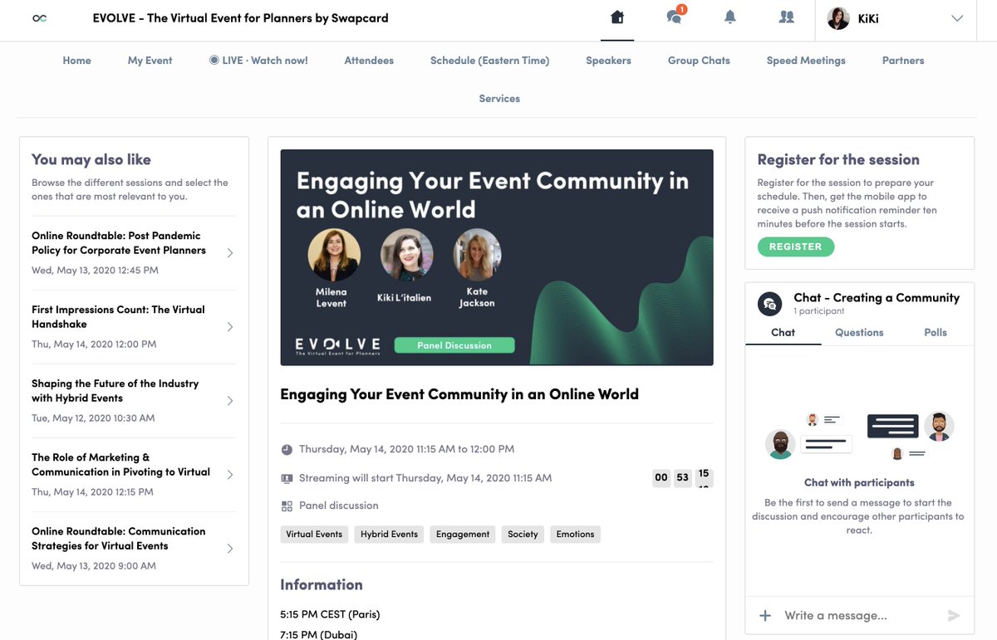
Task: Click the plus attachment icon in chat
Action: click(x=765, y=615)
